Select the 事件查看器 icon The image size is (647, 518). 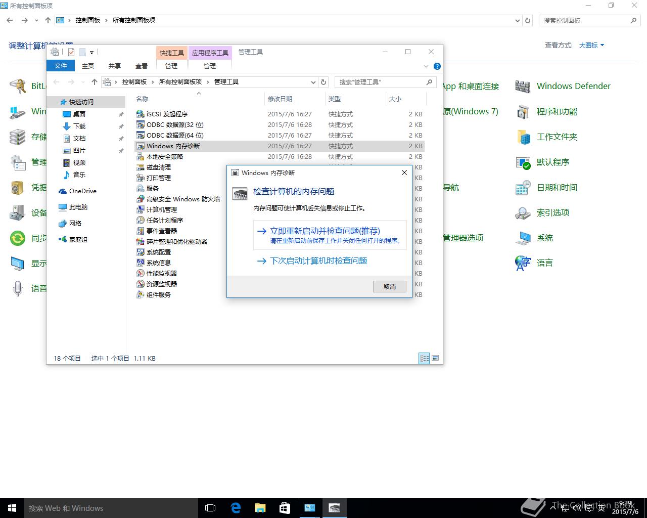[x=141, y=231]
